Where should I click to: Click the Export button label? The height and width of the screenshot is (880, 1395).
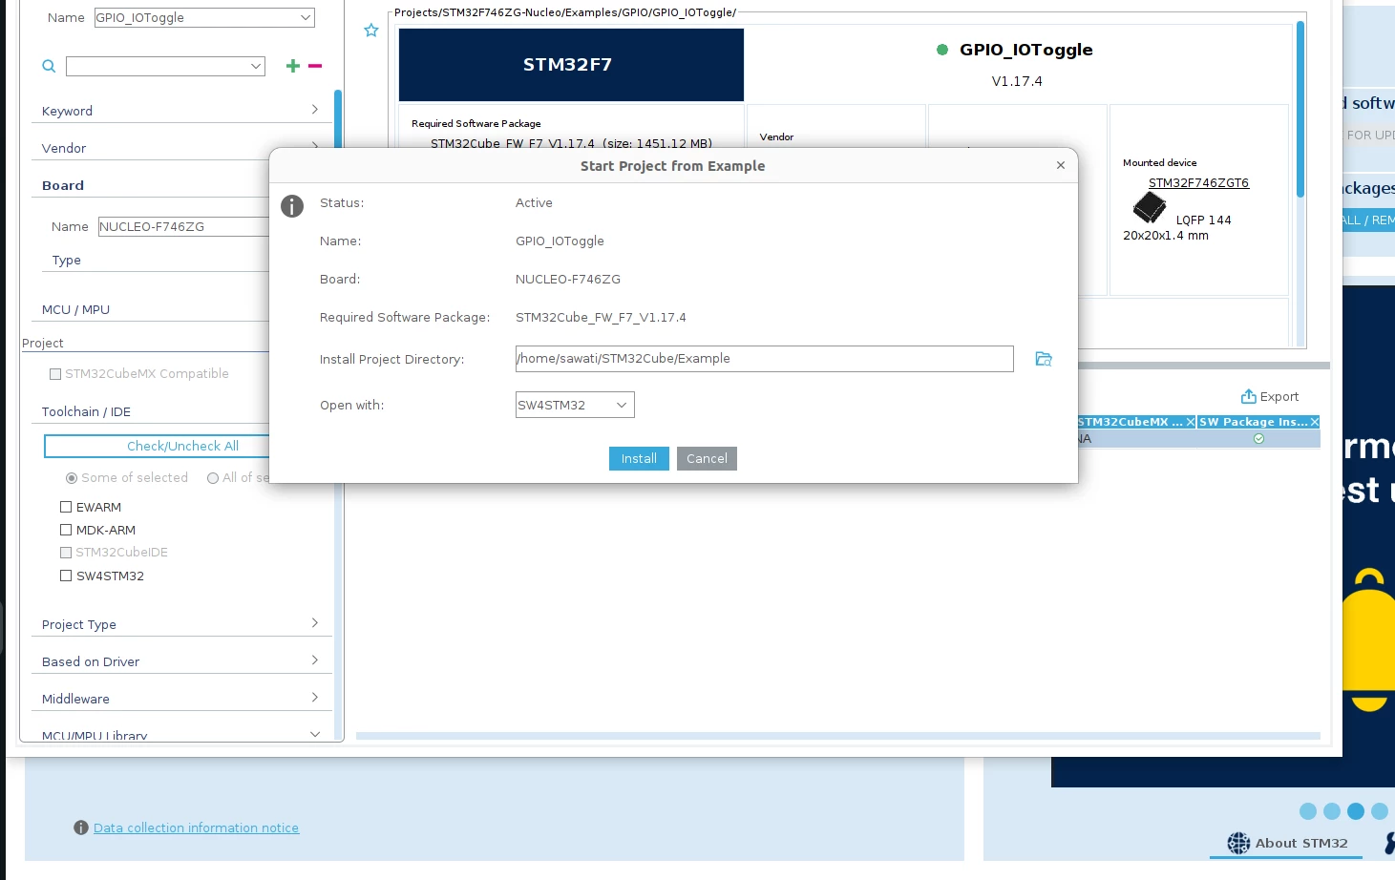[x=1279, y=396]
